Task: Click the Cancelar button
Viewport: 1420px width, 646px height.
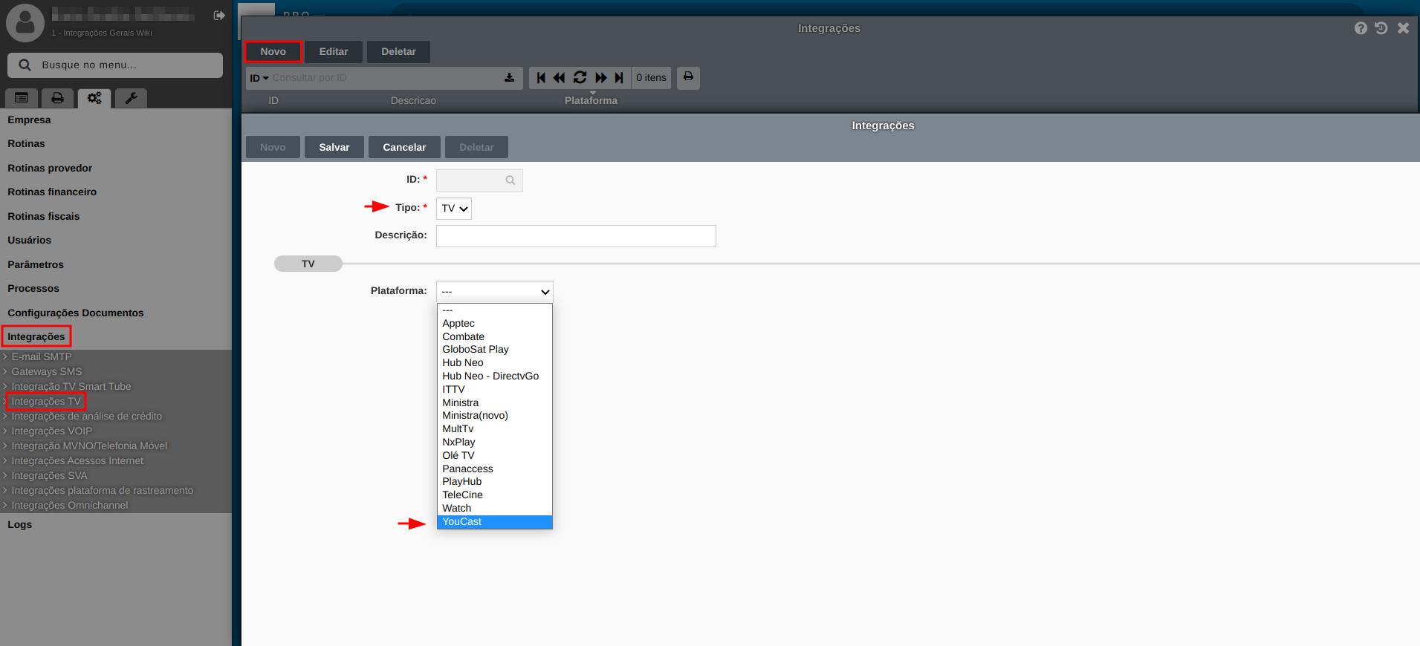Action: tap(404, 147)
